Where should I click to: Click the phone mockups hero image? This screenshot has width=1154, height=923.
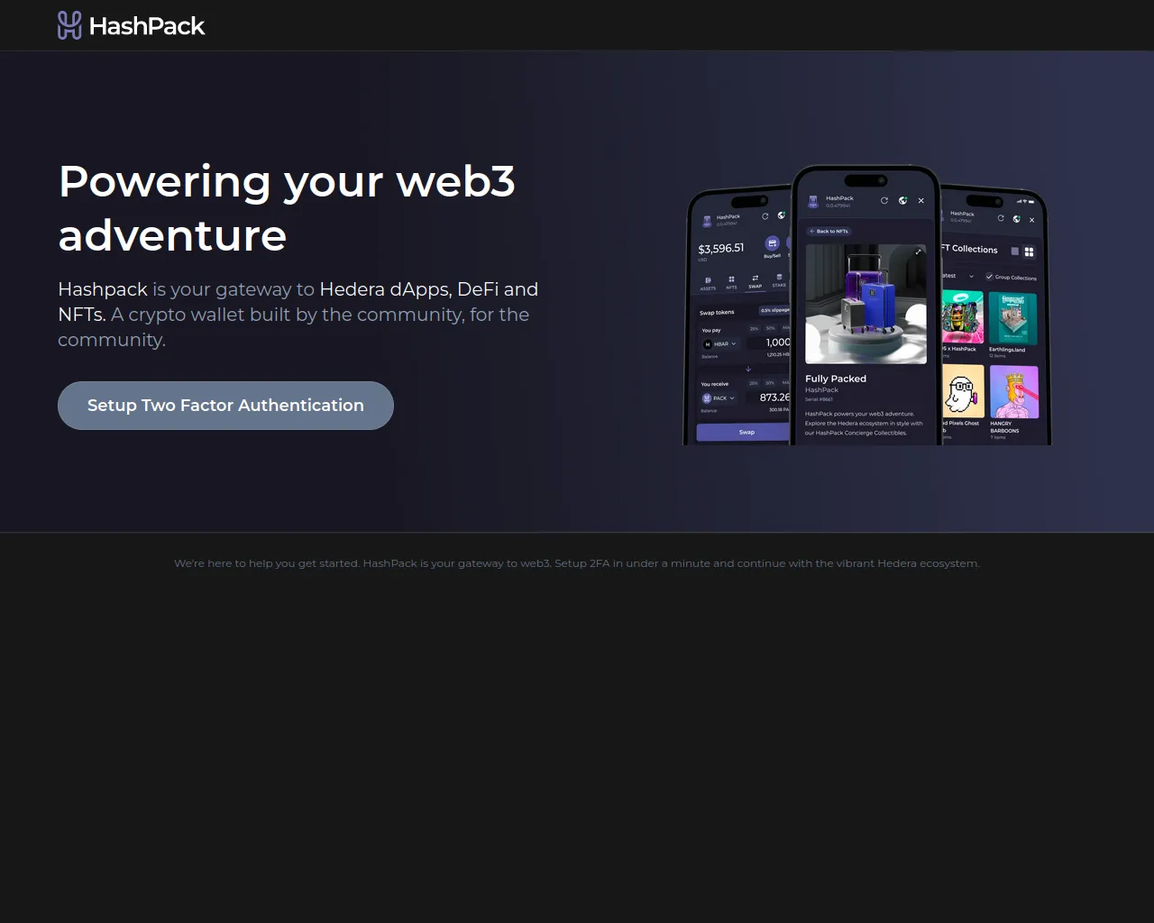click(x=866, y=305)
